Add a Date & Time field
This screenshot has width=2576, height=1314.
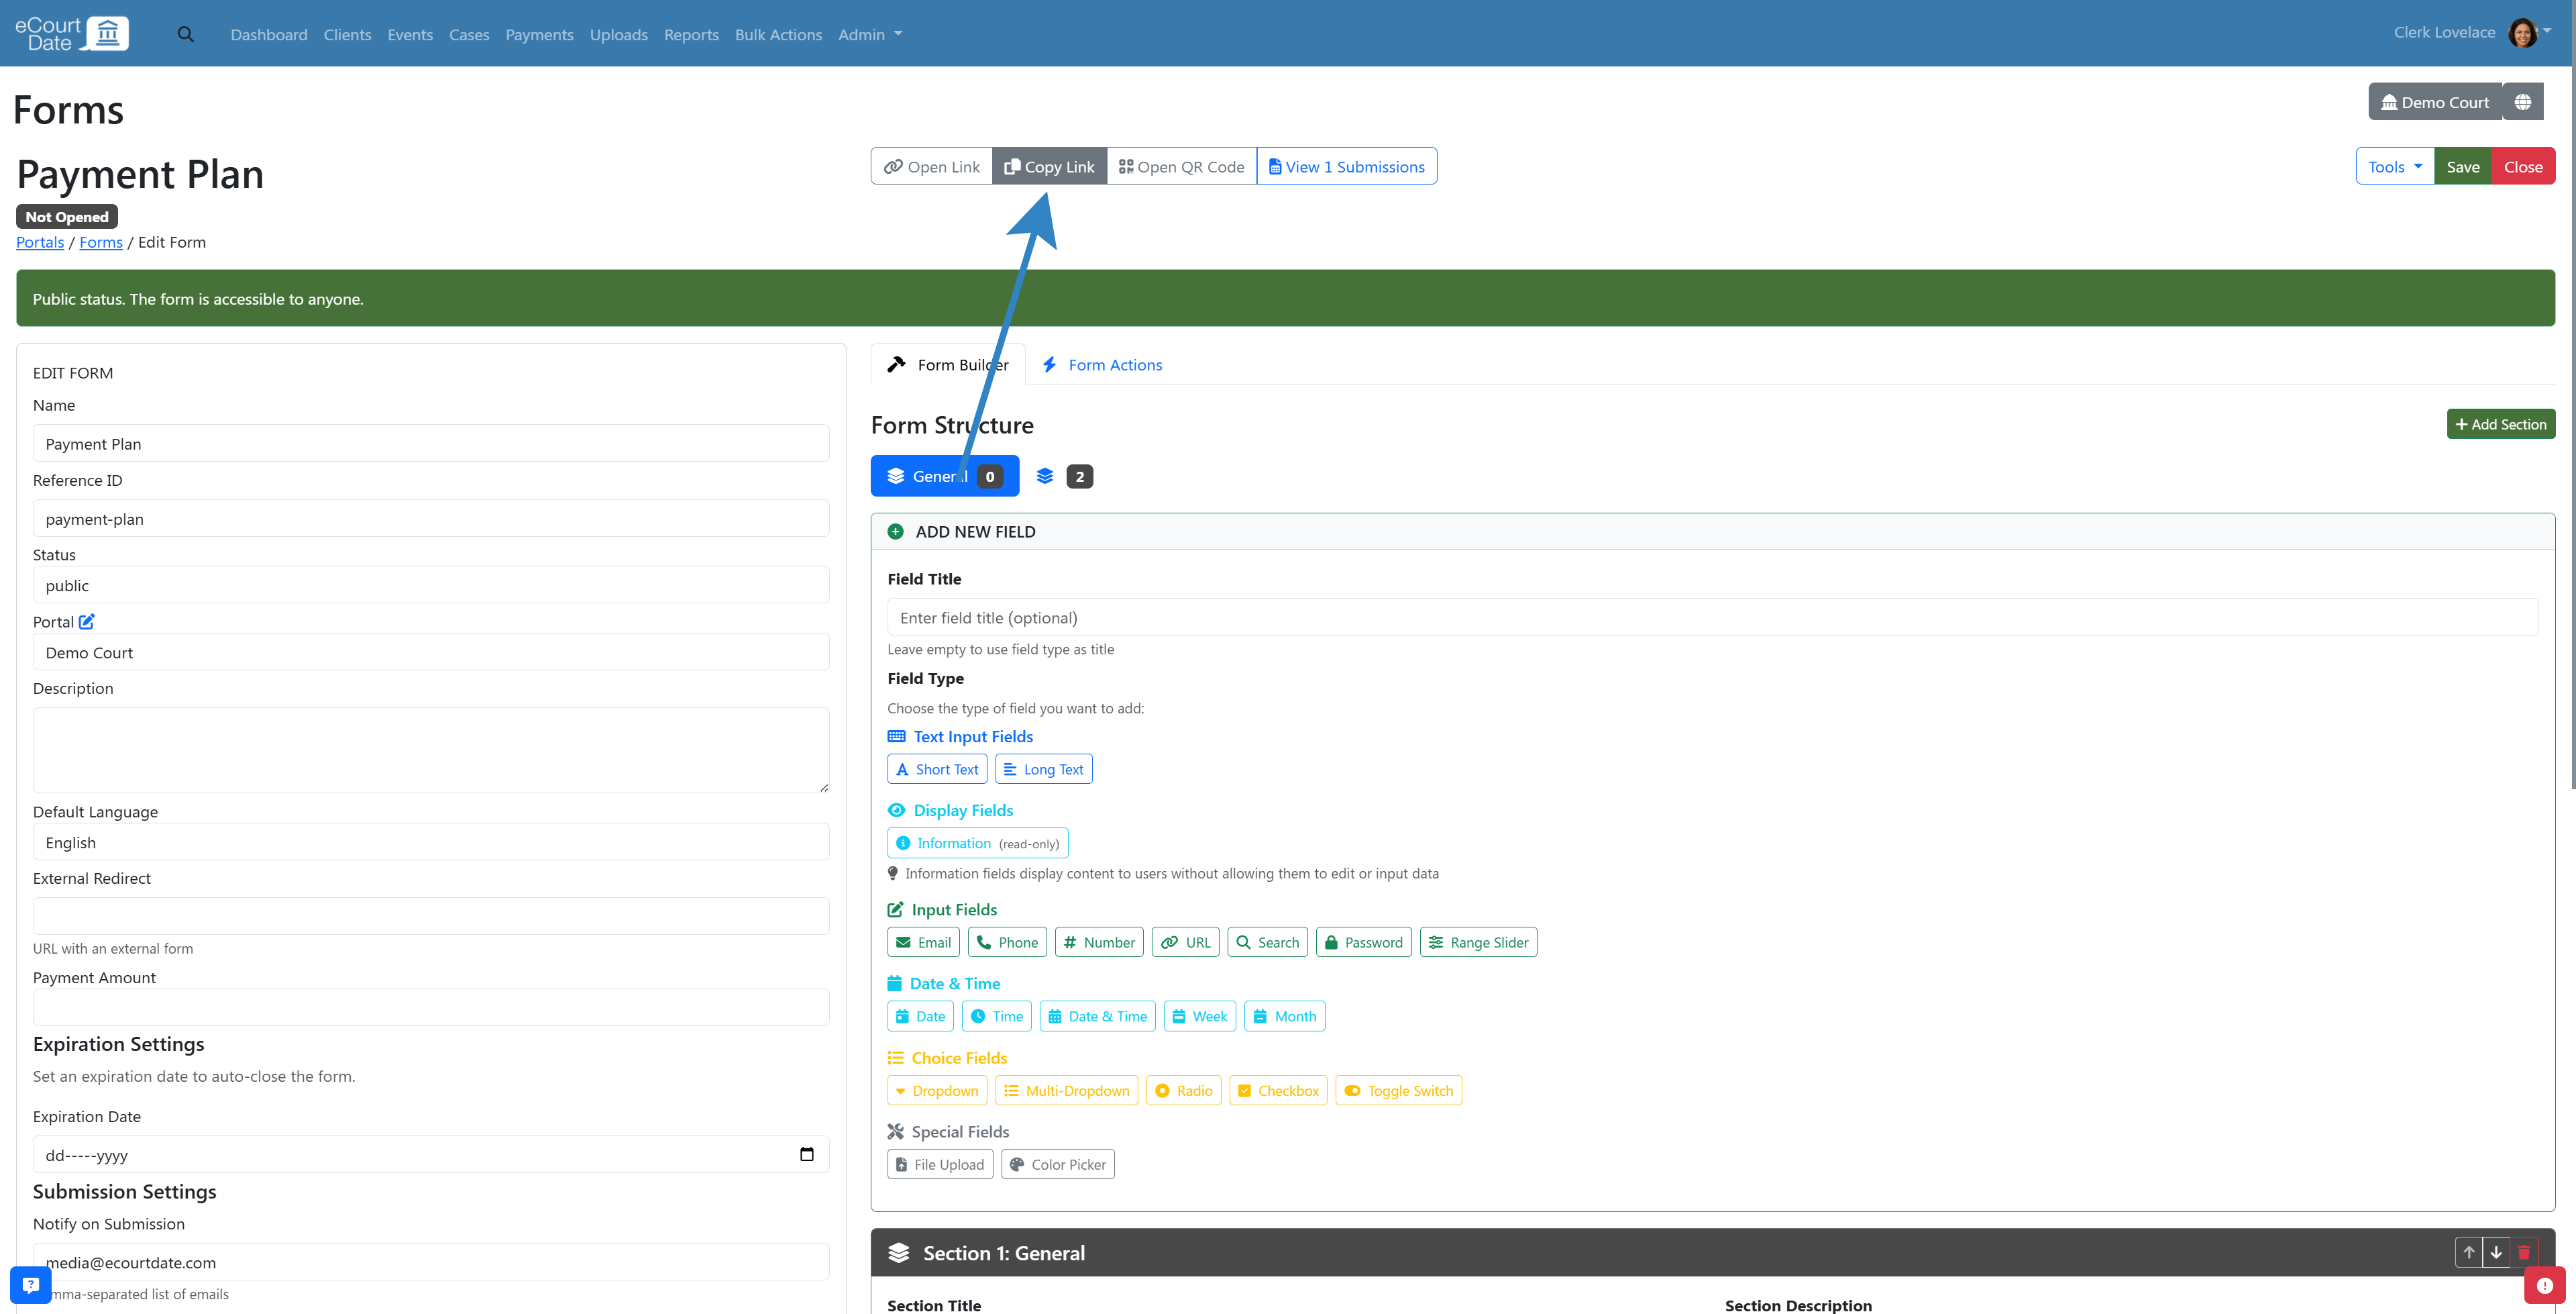(x=1098, y=1016)
